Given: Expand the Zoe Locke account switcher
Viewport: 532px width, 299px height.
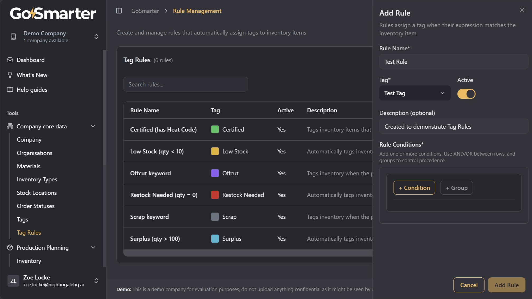Looking at the screenshot, I should click(x=96, y=281).
